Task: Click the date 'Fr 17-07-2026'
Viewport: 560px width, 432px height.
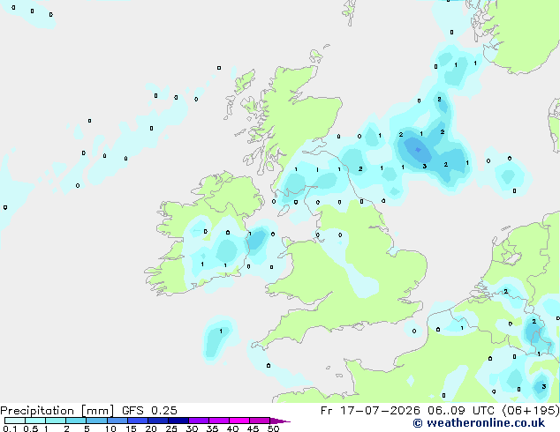Action: 370,411
